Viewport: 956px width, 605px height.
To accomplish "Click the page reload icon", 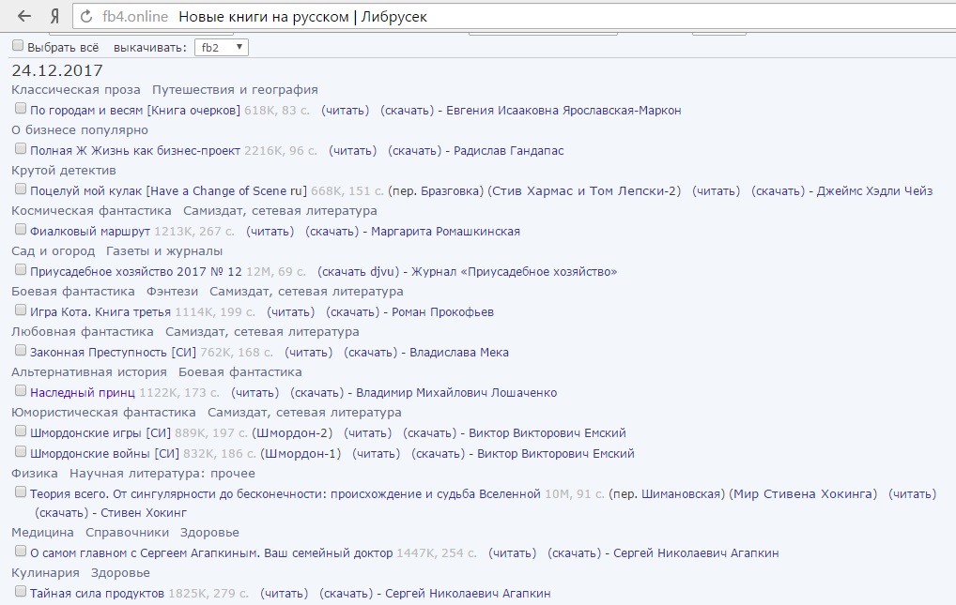I will [x=87, y=17].
